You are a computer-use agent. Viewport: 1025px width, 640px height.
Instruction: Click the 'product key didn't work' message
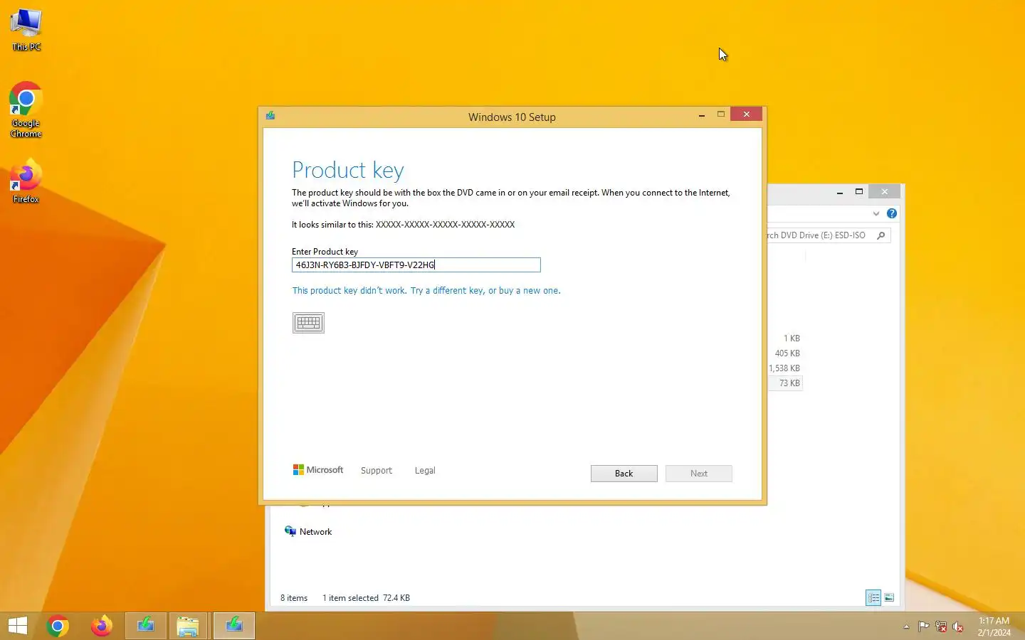pos(426,290)
